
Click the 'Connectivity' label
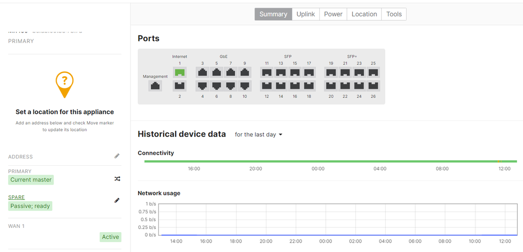(x=156, y=153)
